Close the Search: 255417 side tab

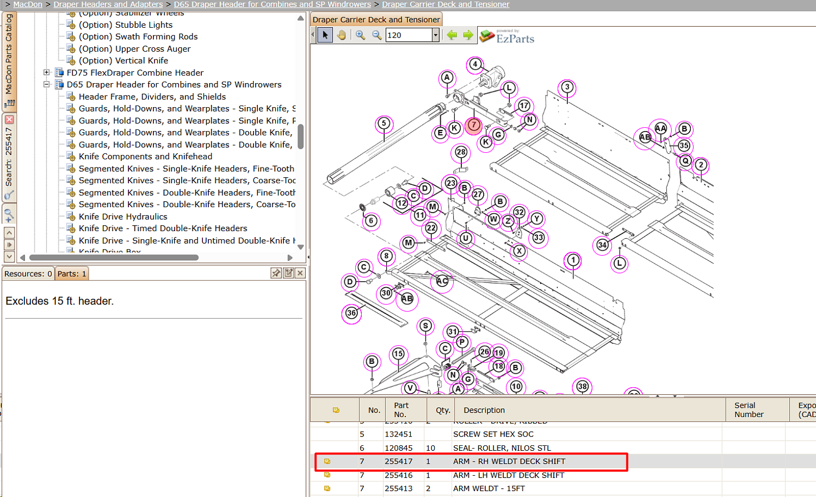point(9,119)
